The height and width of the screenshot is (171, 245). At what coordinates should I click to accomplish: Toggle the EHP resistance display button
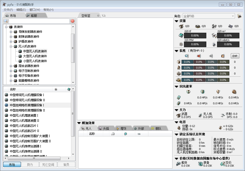click(235, 56)
